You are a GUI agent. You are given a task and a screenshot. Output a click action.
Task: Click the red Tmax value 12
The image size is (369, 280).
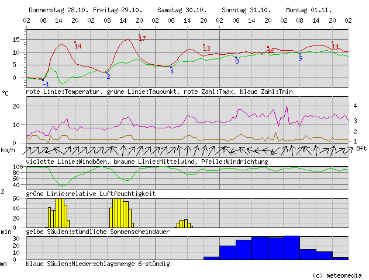point(271,51)
